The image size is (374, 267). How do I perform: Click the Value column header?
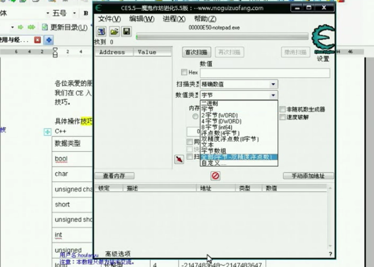pyautogui.click(x=152, y=52)
